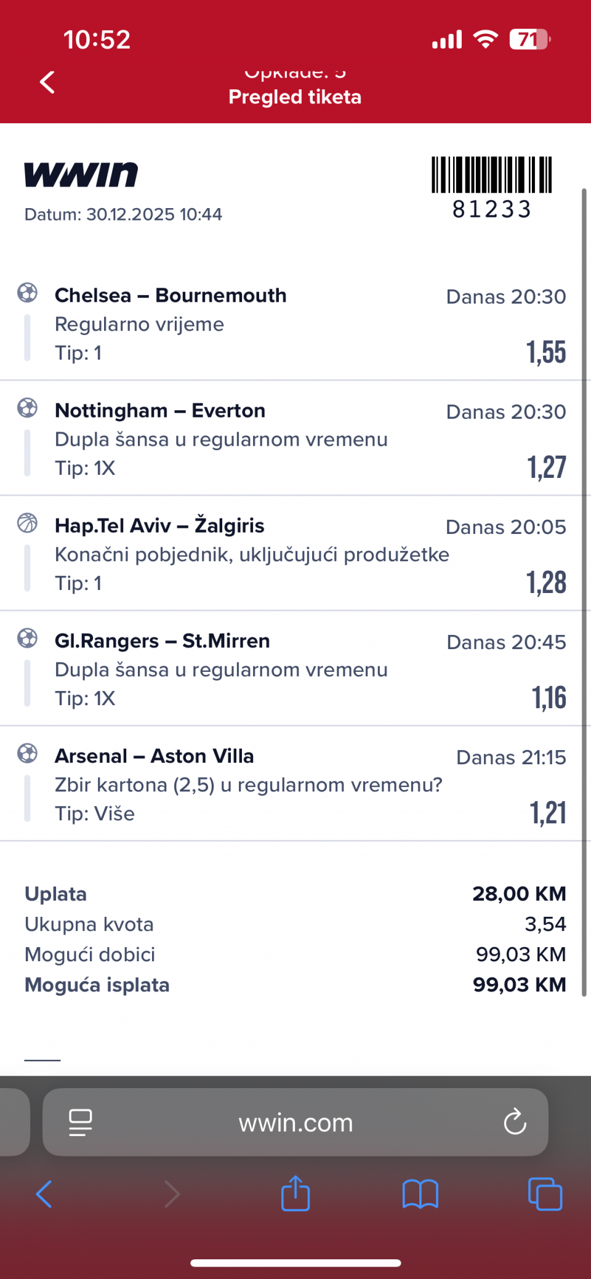Tap the wwin logo
The height and width of the screenshot is (1279, 591).
(81, 175)
